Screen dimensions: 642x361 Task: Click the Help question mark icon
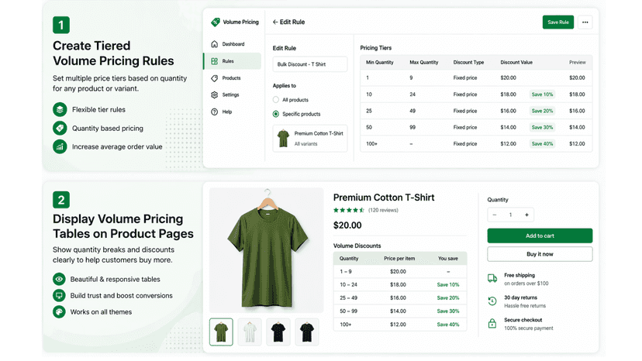coord(215,112)
